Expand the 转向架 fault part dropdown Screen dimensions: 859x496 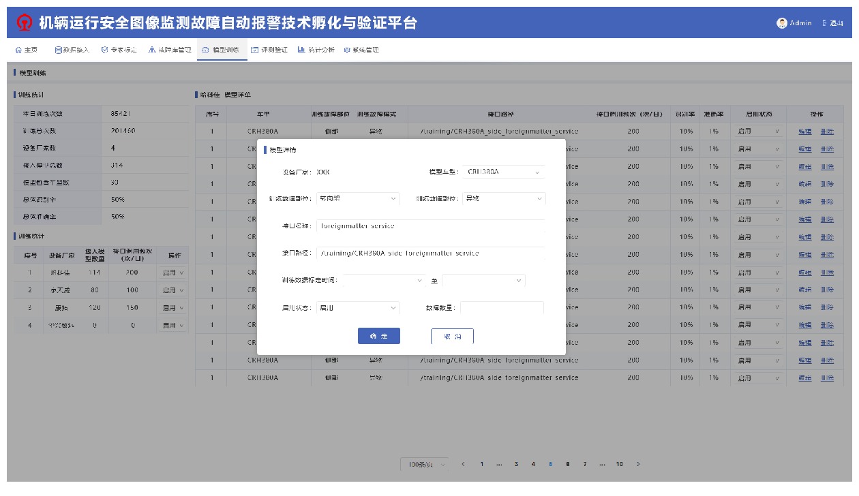(x=358, y=199)
